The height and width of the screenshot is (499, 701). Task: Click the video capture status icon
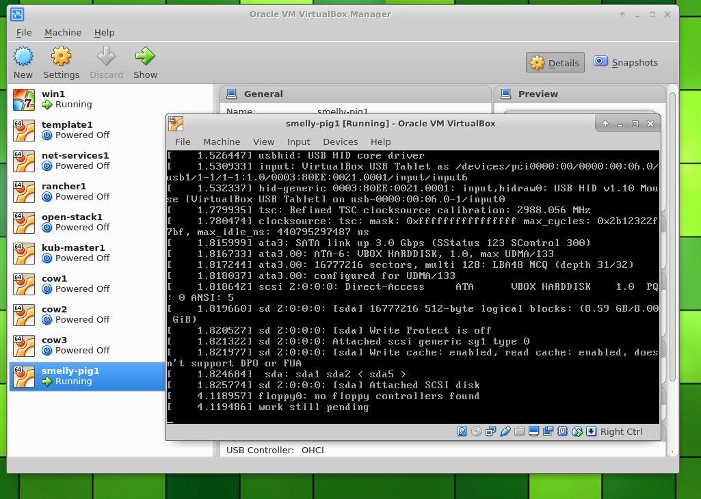tap(548, 431)
